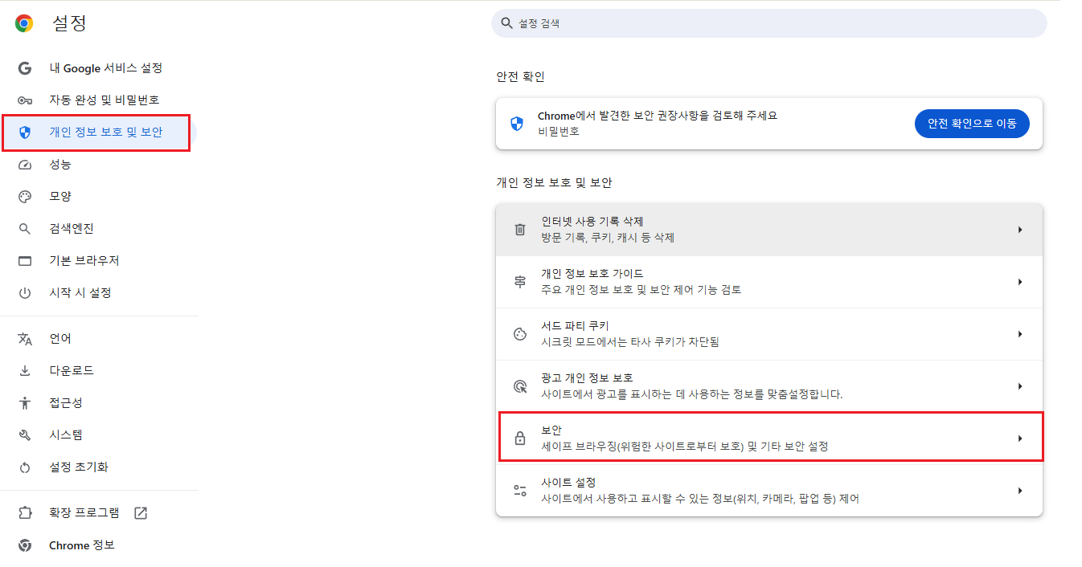Click the Chrome logo next to 설정
This screenshot has height=567, width=1082.
click(24, 23)
